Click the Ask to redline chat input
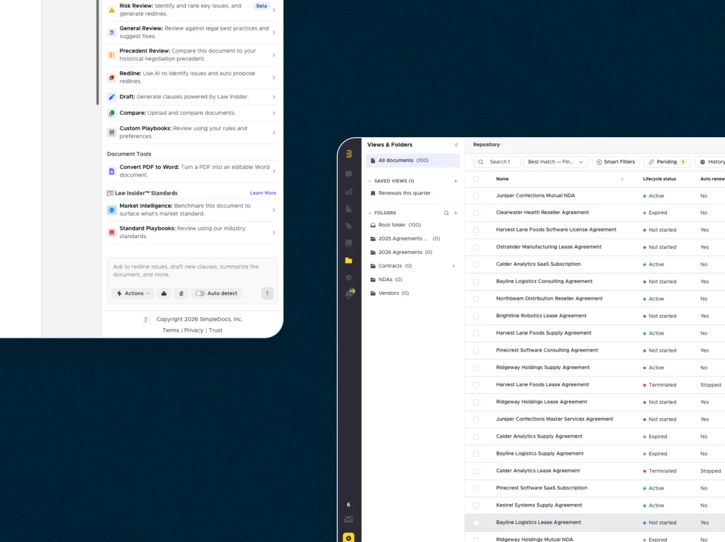The height and width of the screenshot is (542, 725). point(193,271)
